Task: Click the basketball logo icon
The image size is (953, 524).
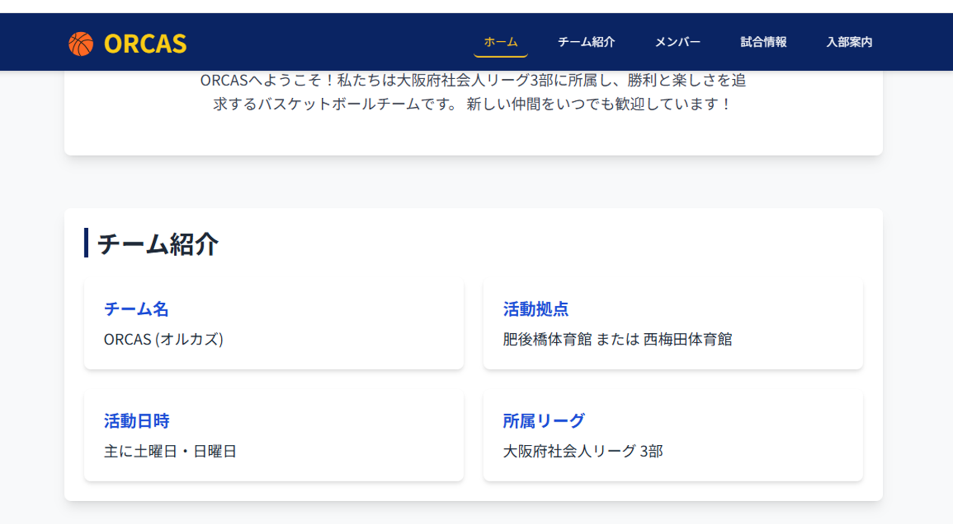Action: pos(81,44)
